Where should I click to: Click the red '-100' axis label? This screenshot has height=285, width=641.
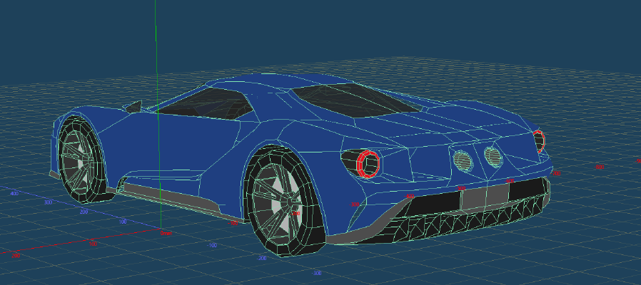pos(233,223)
